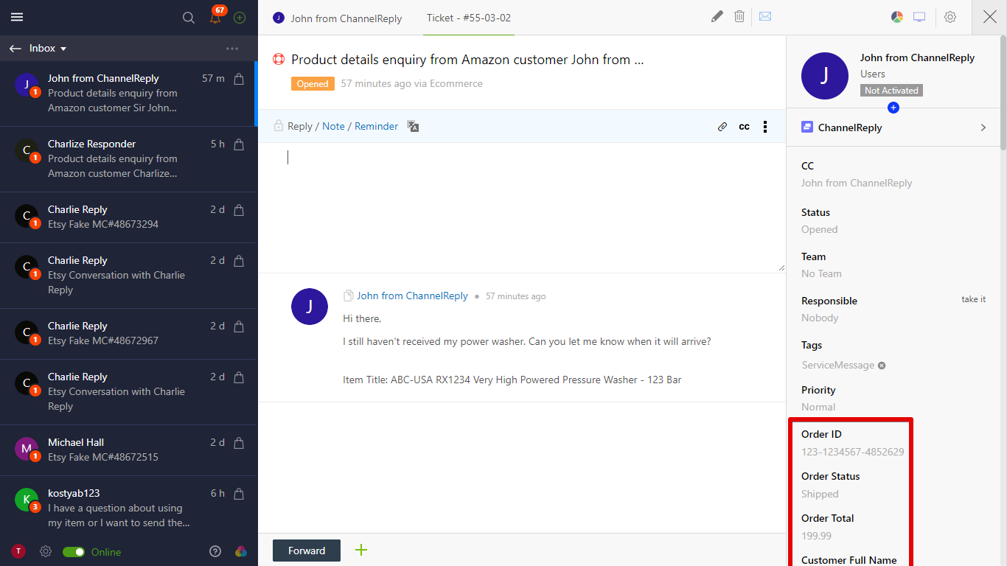Image resolution: width=1007 pixels, height=566 pixels.
Task: Go back using Inbox arrow
Action: click(15, 49)
